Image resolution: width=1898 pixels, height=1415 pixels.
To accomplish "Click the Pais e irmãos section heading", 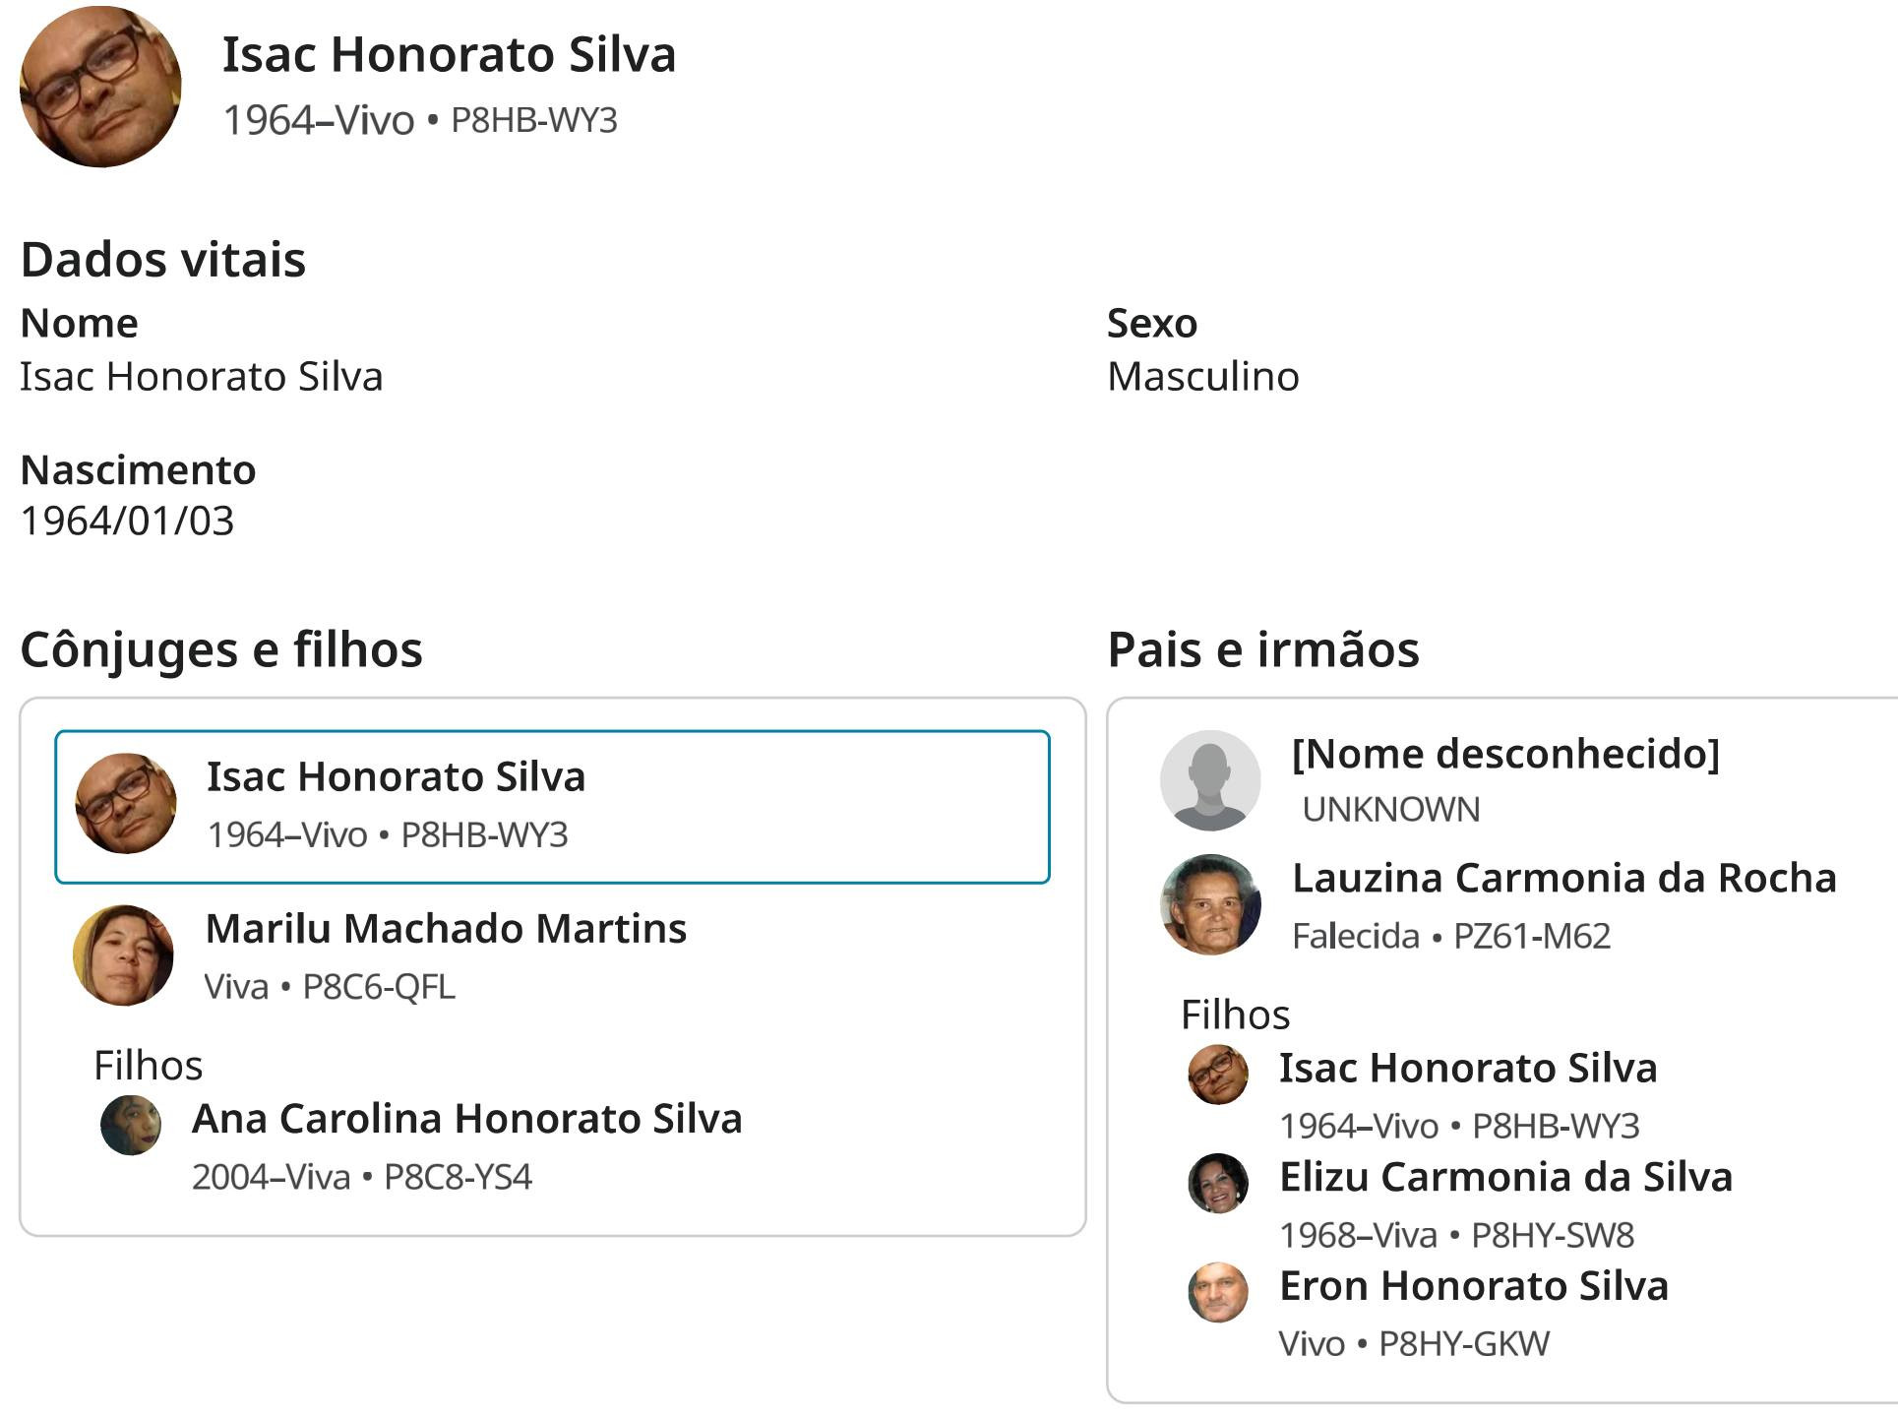I will [x=1263, y=650].
